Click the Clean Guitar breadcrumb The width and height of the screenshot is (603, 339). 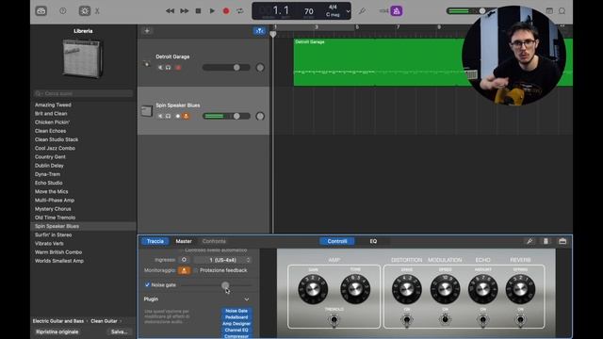coord(104,321)
